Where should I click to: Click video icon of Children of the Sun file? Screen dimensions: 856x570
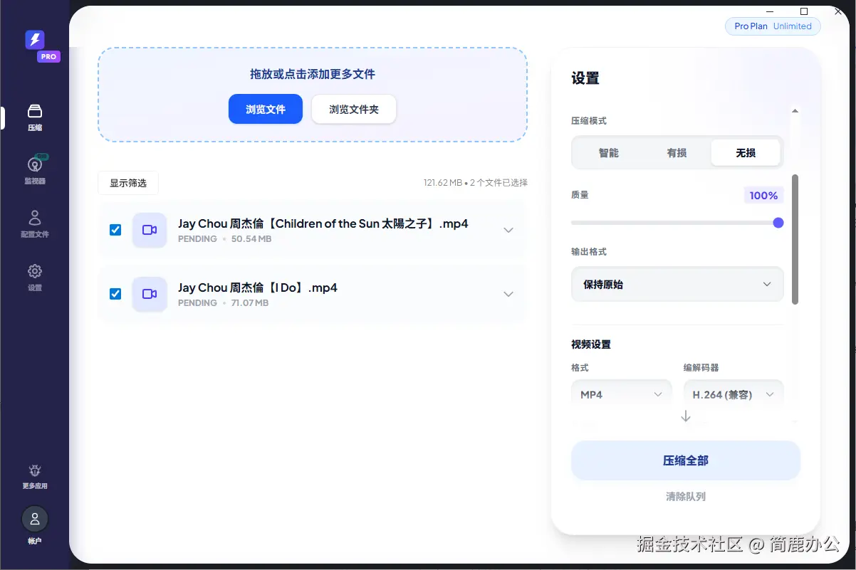pos(150,230)
